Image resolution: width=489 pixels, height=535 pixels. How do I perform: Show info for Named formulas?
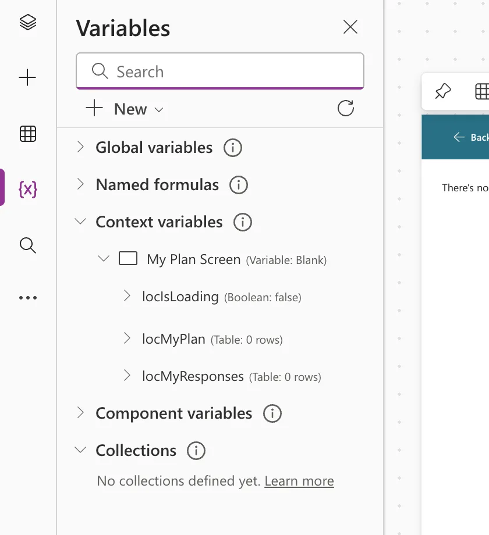point(239,185)
